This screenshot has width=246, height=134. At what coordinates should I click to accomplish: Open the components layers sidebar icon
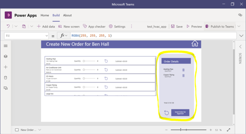(6, 56)
